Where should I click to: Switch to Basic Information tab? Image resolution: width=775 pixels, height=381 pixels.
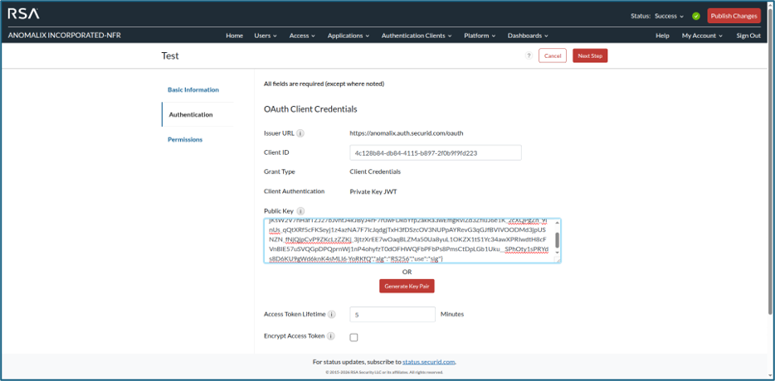tap(193, 89)
